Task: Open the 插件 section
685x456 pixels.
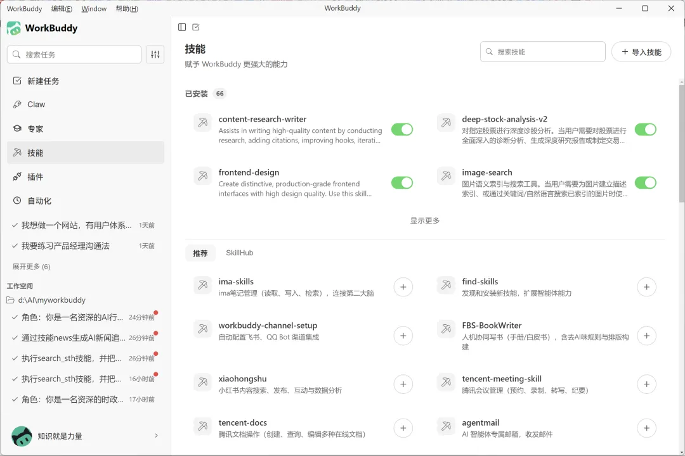Action: click(86, 177)
